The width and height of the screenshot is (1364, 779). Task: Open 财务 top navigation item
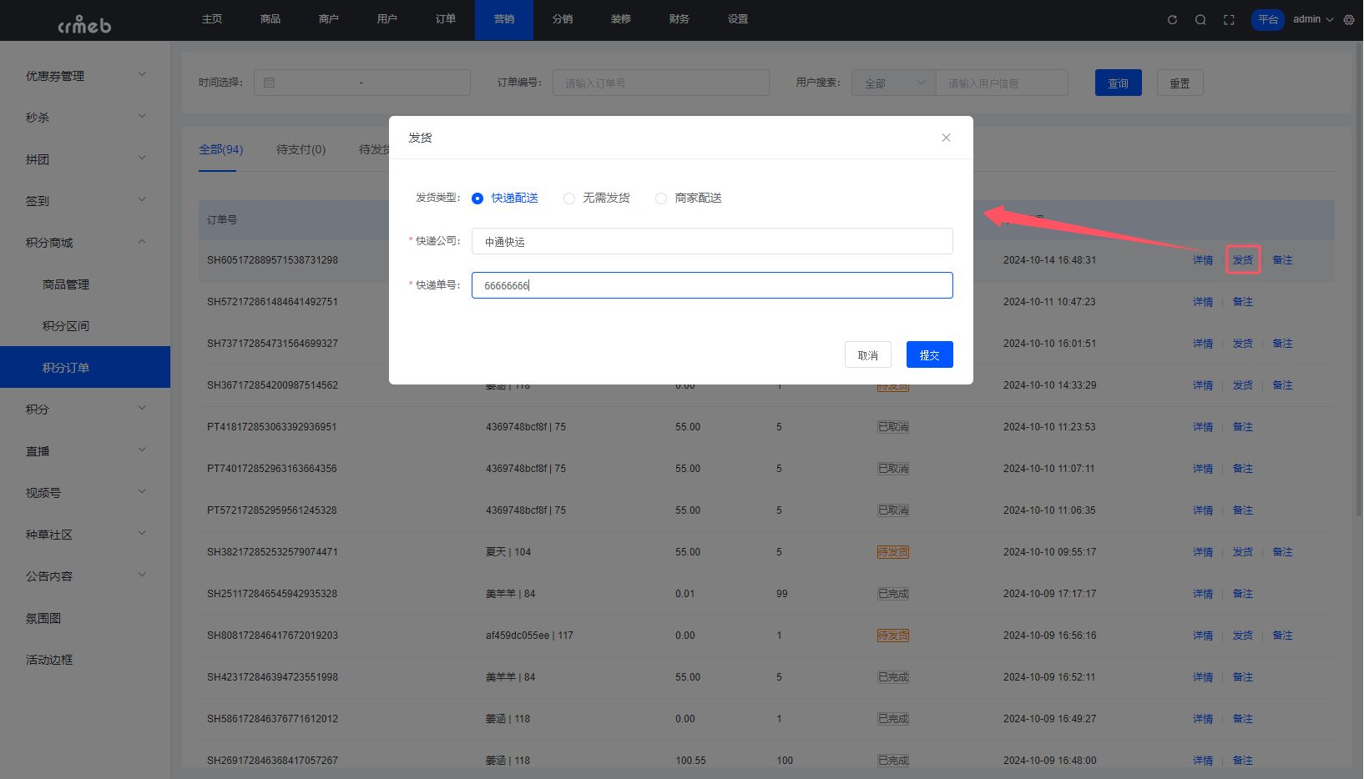[x=679, y=19]
